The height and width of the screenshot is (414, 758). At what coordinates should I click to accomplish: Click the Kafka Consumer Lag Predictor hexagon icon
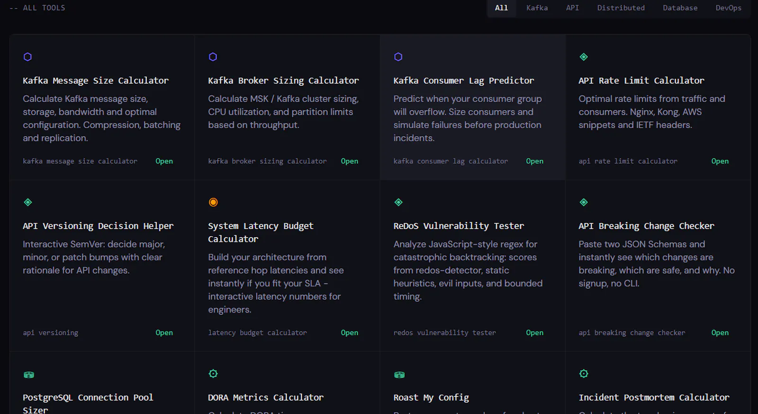[x=398, y=57]
